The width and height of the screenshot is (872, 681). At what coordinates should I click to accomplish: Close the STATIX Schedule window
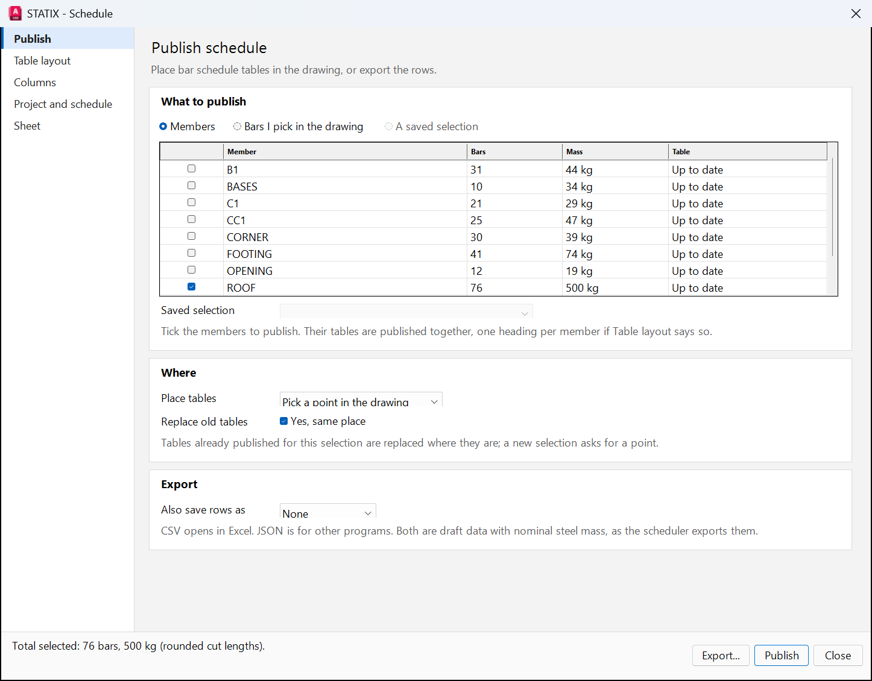[856, 13]
